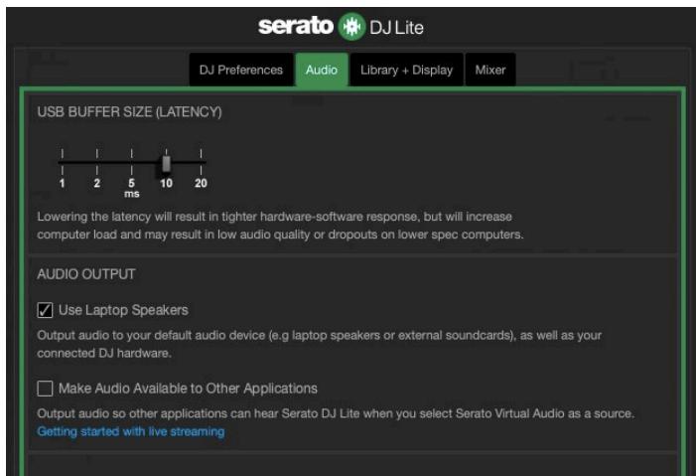Switch to the Library + Display tab

pyautogui.click(x=406, y=70)
